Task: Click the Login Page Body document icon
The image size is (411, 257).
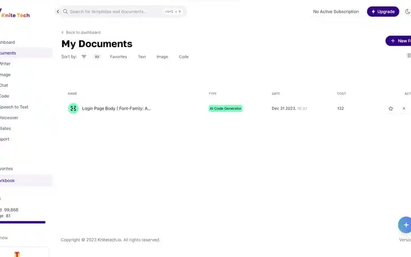Action: coord(73,108)
